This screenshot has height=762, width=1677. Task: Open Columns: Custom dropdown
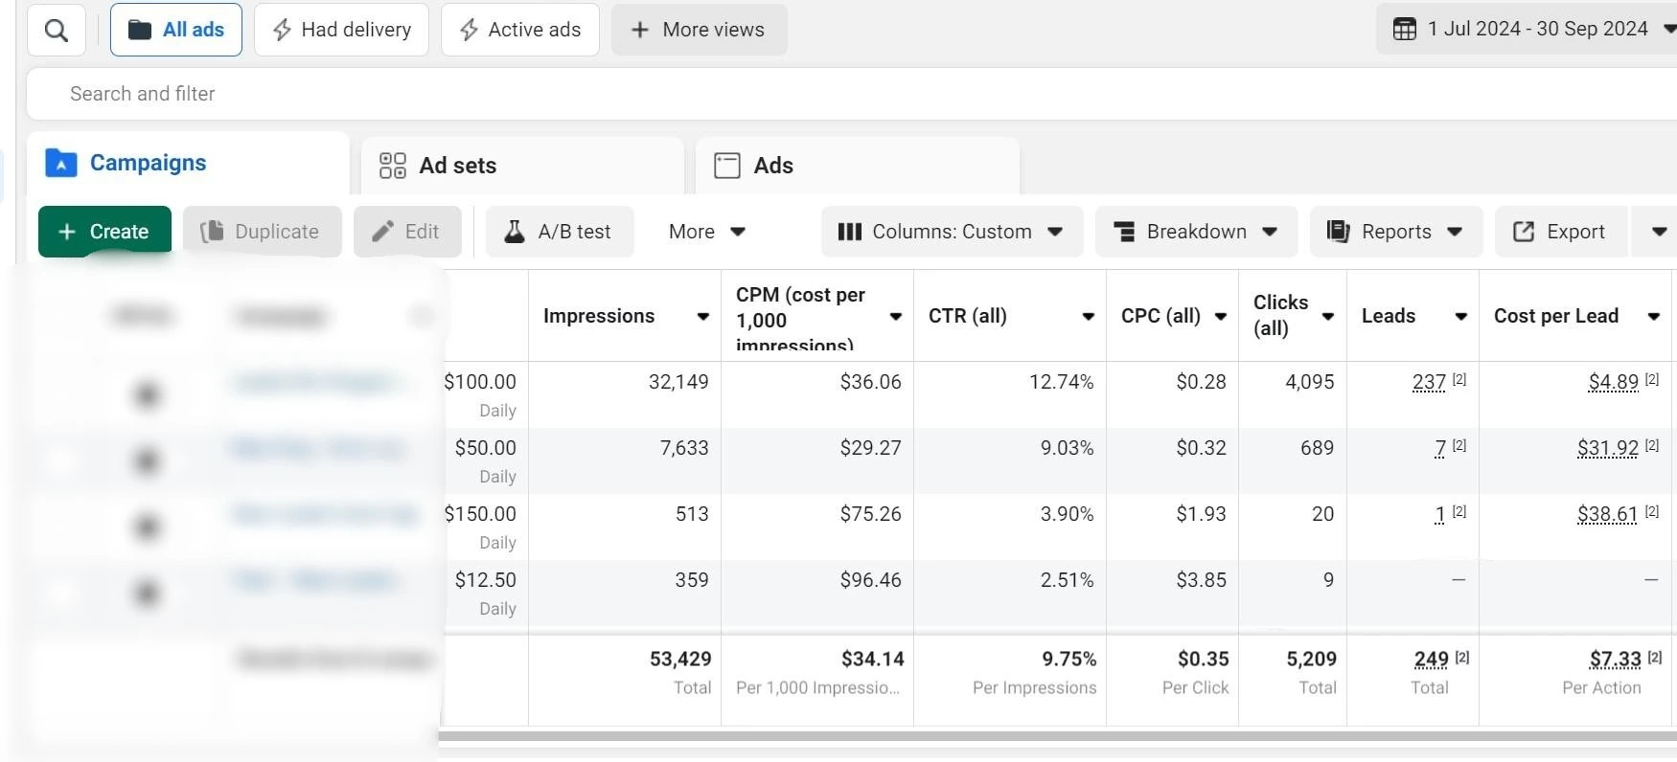coord(952,232)
